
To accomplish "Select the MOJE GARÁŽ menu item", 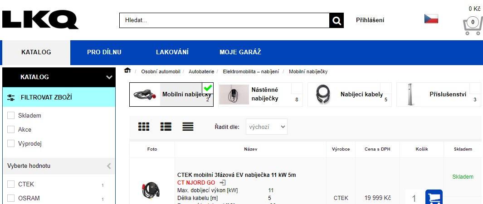I will 240,52.
